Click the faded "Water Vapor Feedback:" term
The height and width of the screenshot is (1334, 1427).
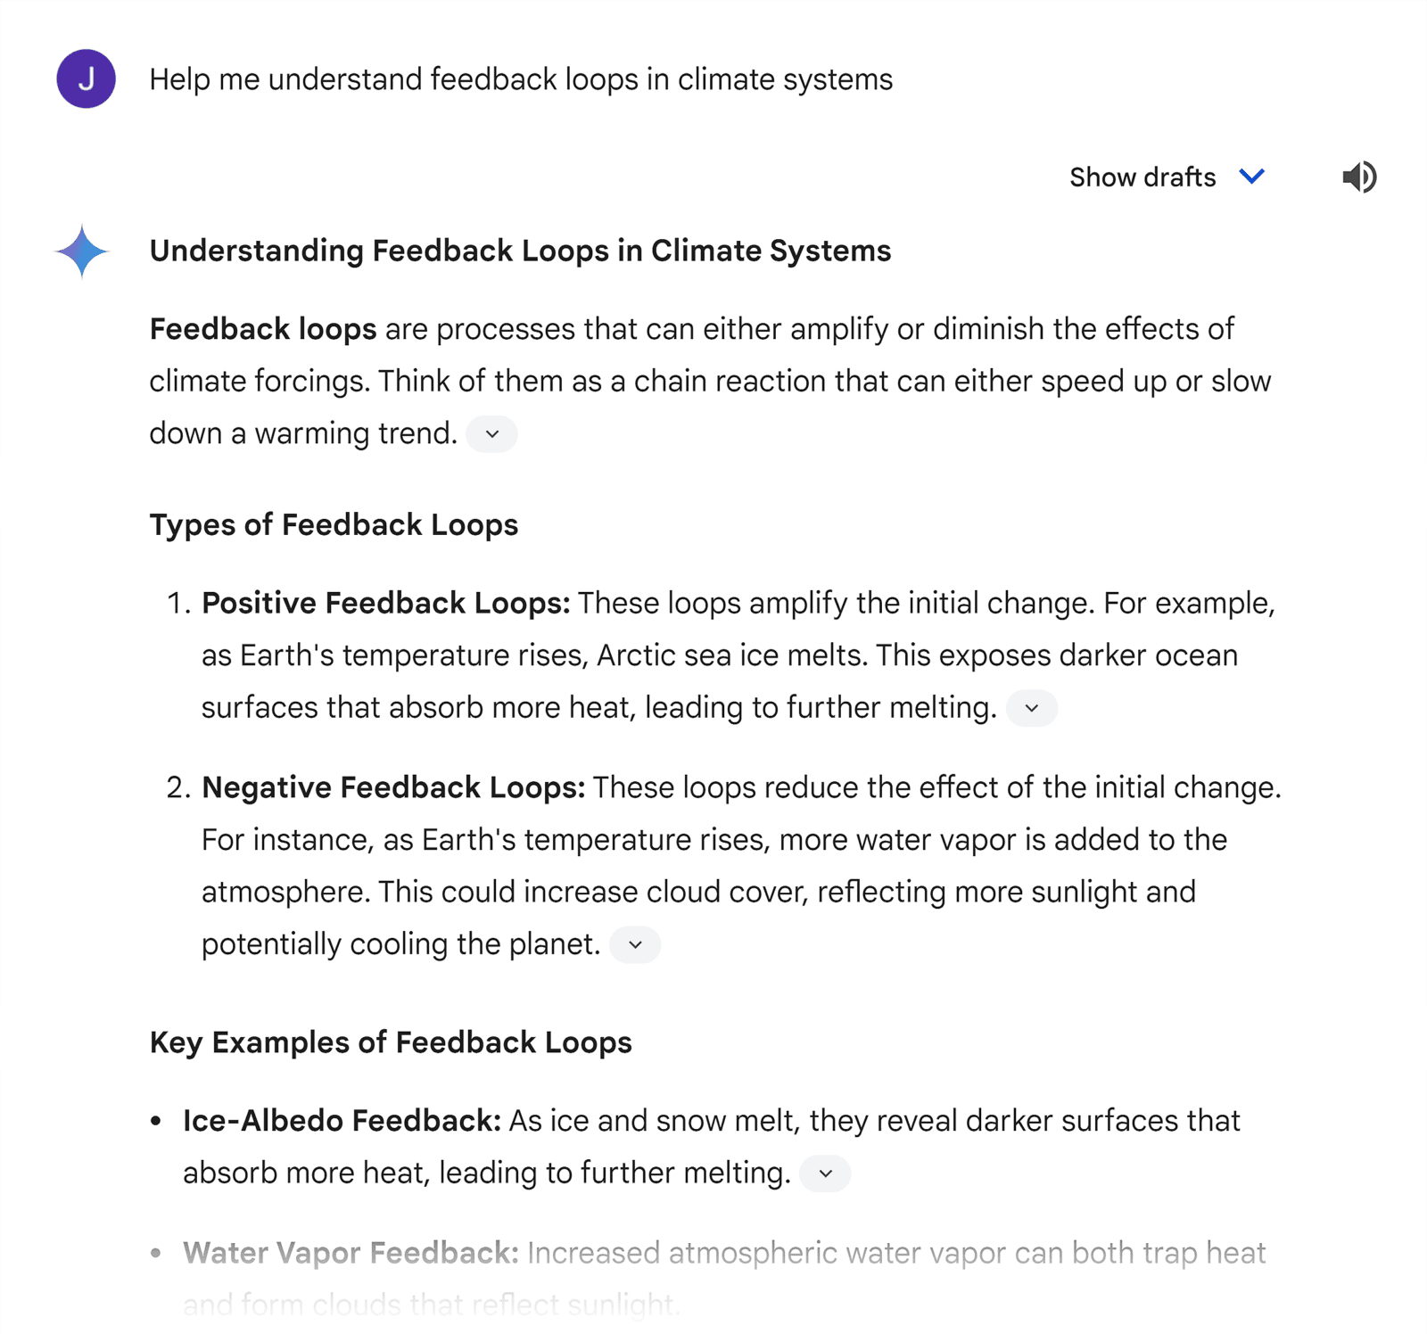coord(351,1252)
